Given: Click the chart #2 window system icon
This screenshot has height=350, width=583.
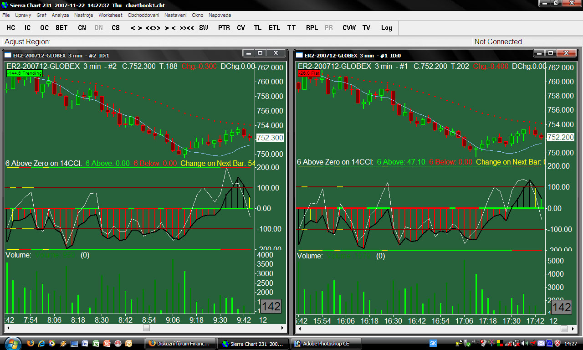Looking at the screenshot, I should click(x=8, y=56).
